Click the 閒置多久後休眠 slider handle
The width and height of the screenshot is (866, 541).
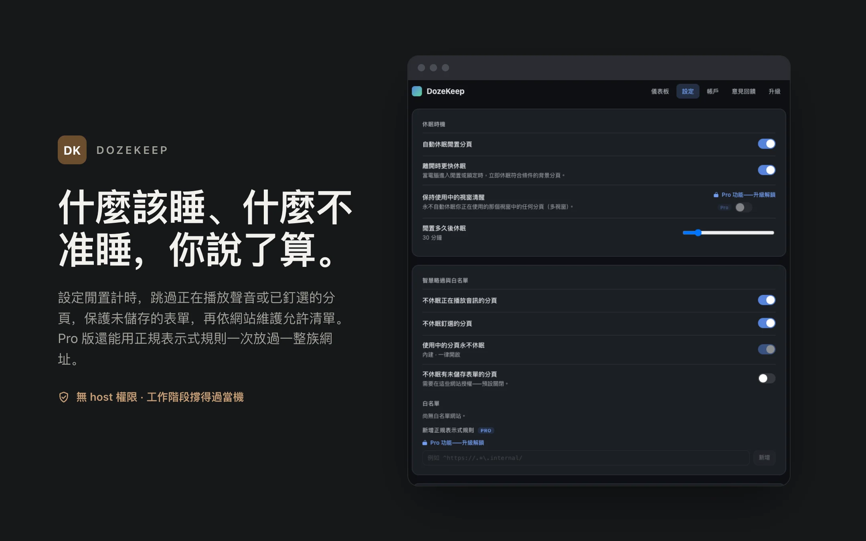(x=698, y=233)
